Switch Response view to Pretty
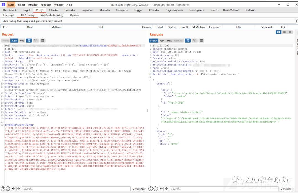Viewport: 298px width, 193px height. click(x=153, y=40)
